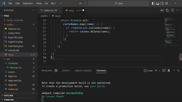Select the node terminal instance

[148, 71]
